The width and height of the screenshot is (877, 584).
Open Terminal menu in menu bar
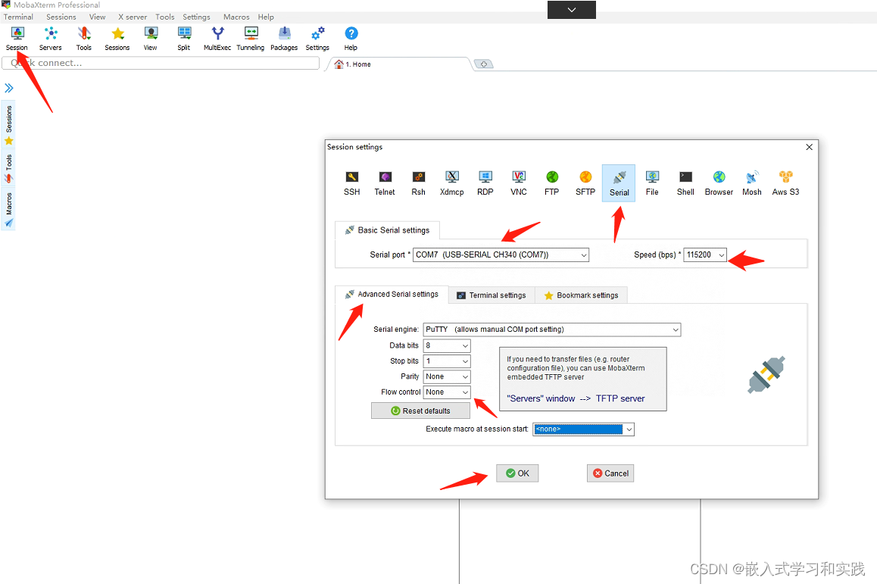pyautogui.click(x=18, y=17)
